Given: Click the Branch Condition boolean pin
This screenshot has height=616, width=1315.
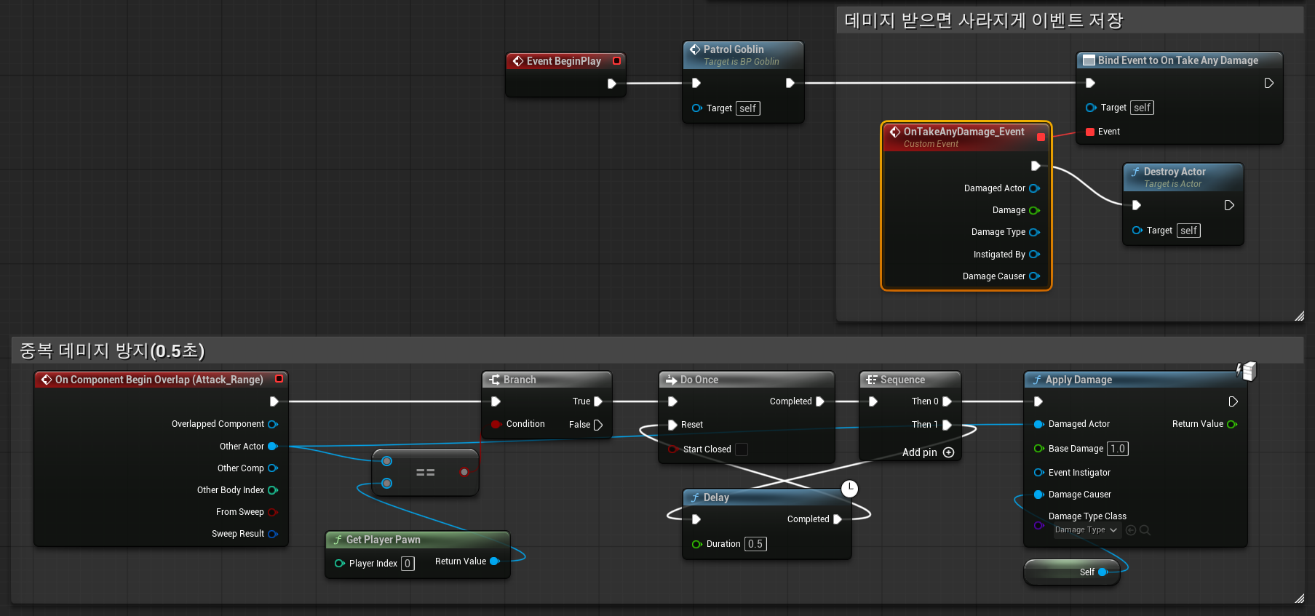Looking at the screenshot, I should coord(496,424).
